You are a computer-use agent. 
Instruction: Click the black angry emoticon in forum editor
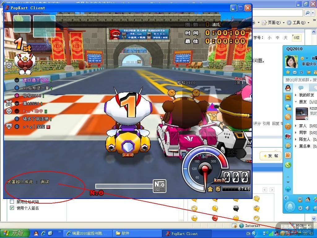tap(236, 208)
